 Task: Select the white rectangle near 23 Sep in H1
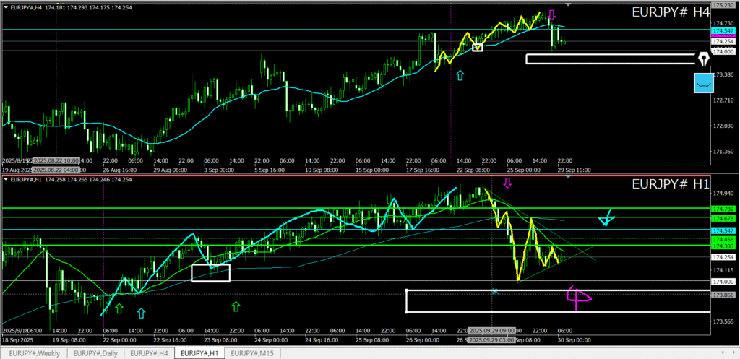click(210, 273)
